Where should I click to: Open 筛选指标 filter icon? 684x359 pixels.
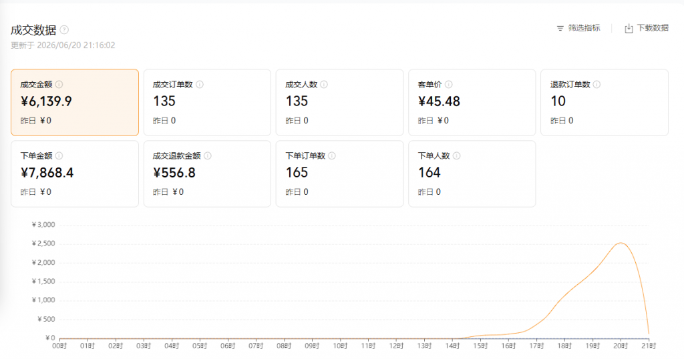coord(560,28)
